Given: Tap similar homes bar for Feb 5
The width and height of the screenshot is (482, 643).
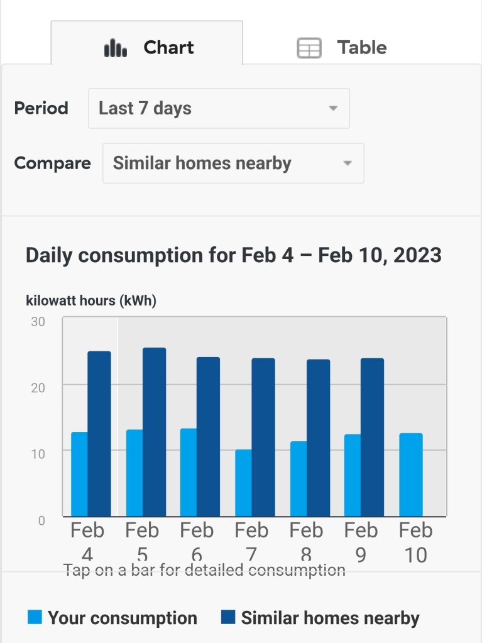Looking at the screenshot, I should pyautogui.click(x=154, y=432).
